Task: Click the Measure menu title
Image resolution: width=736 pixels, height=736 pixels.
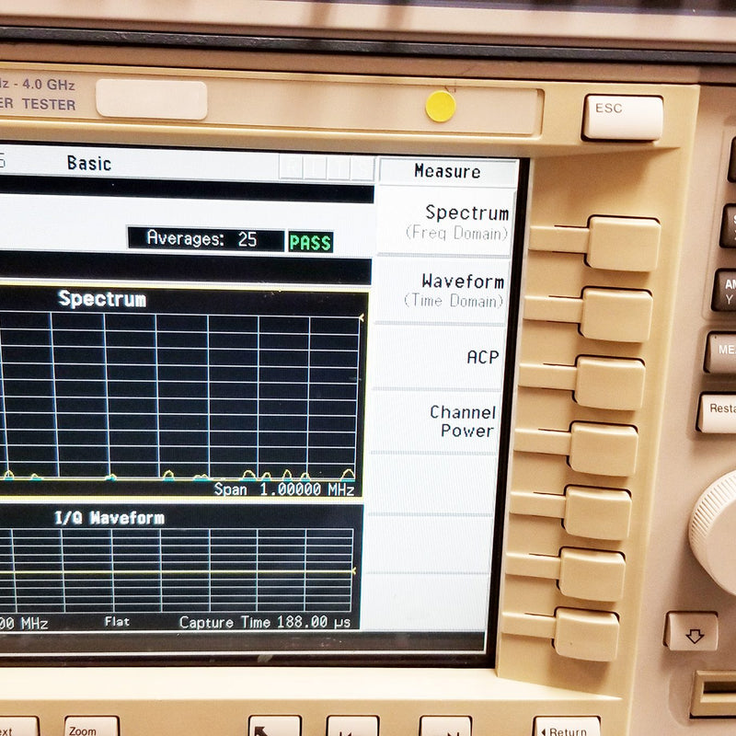Action: click(448, 171)
